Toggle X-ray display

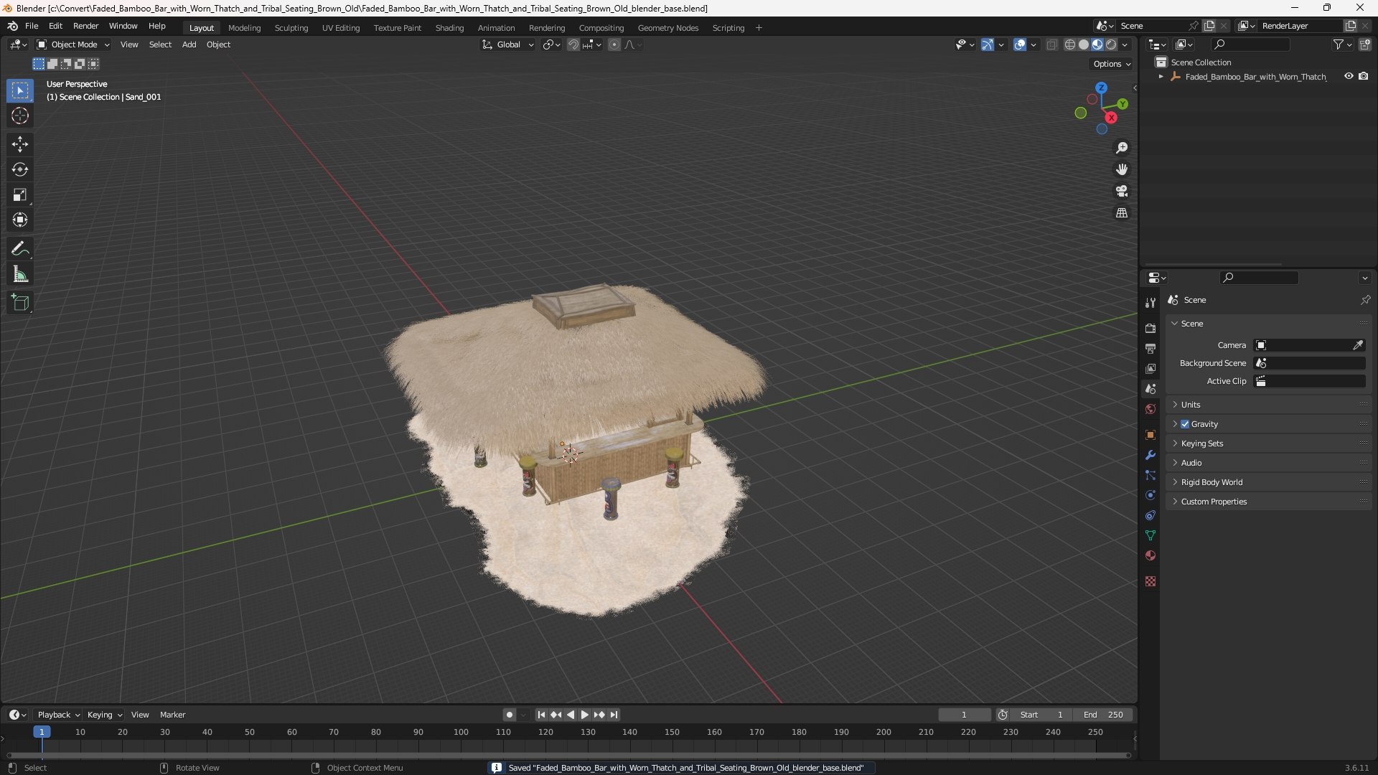(x=1051, y=44)
